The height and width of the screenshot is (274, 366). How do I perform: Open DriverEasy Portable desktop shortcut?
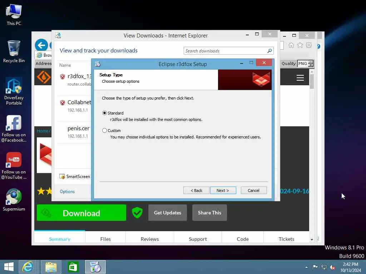14,92
